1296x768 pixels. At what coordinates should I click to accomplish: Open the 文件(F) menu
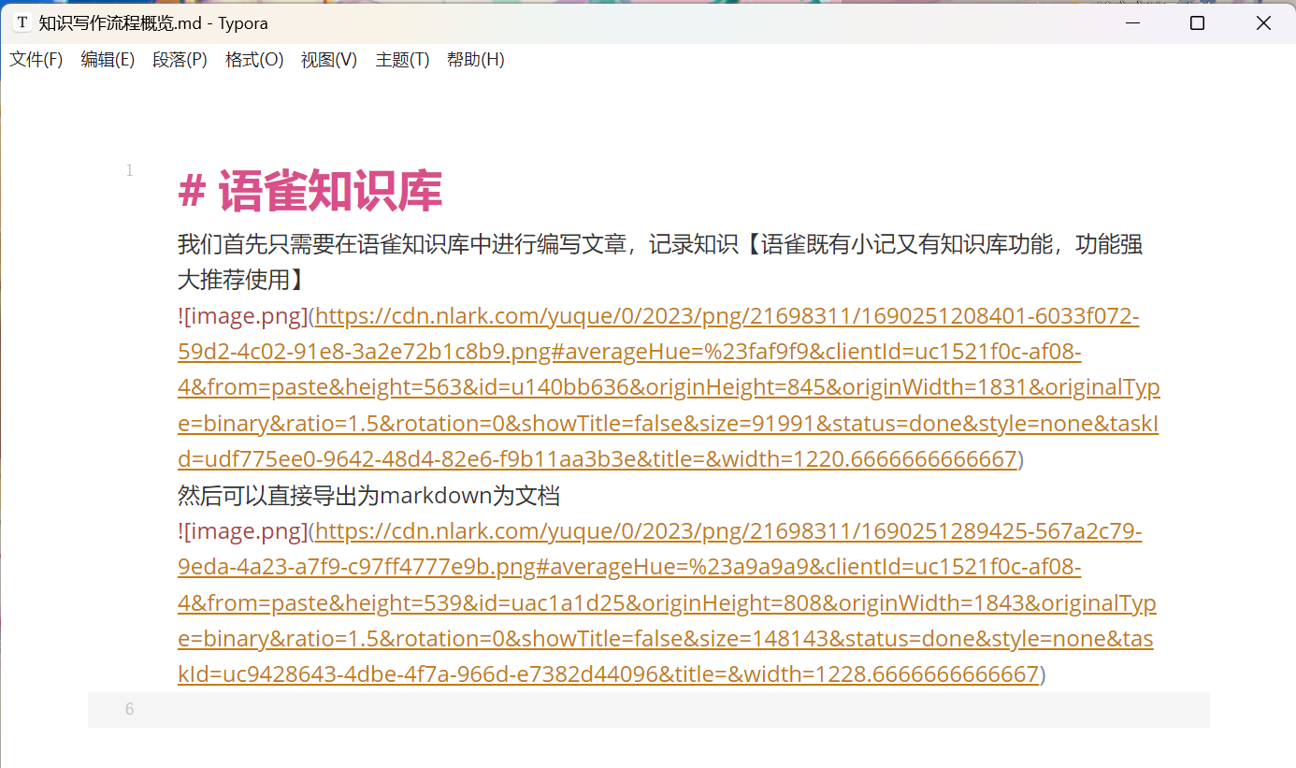pyautogui.click(x=36, y=60)
